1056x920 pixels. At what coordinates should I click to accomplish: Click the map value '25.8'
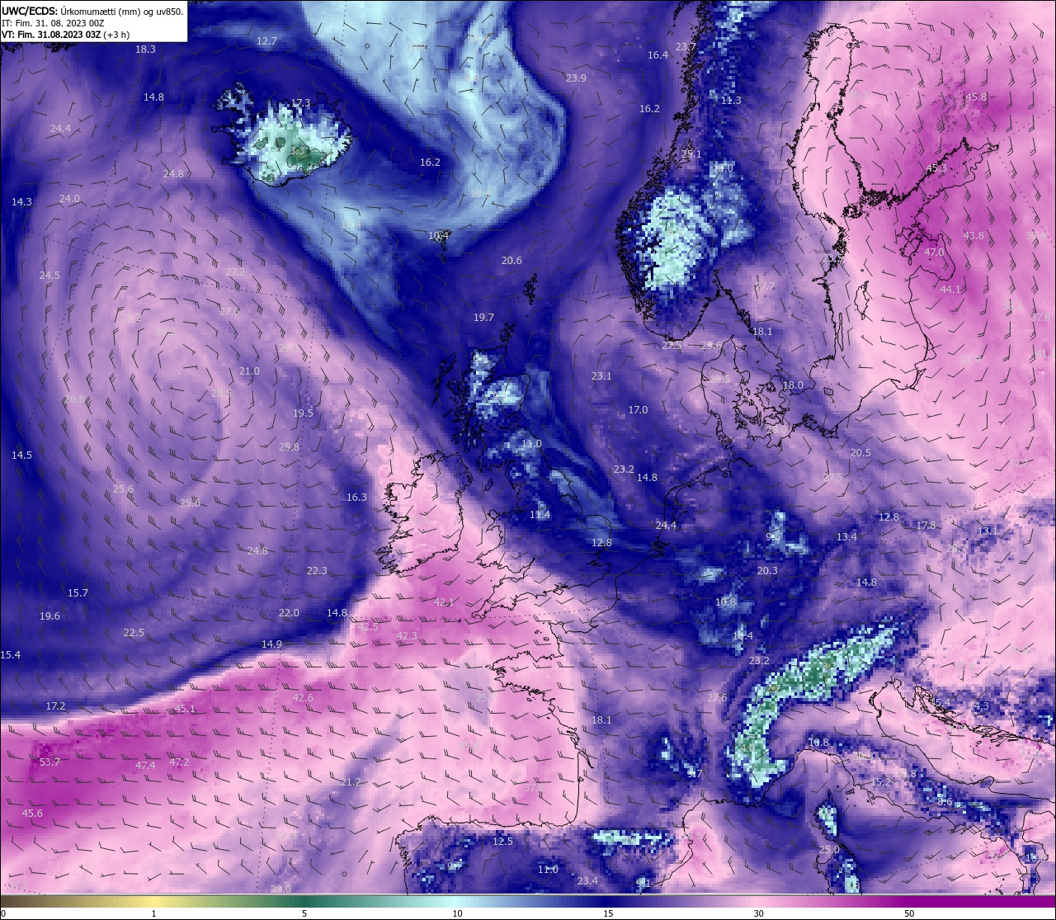(289, 447)
